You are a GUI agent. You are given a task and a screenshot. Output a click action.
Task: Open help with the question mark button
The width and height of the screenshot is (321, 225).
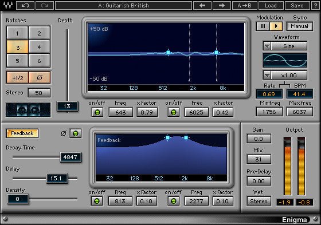point(316,6)
